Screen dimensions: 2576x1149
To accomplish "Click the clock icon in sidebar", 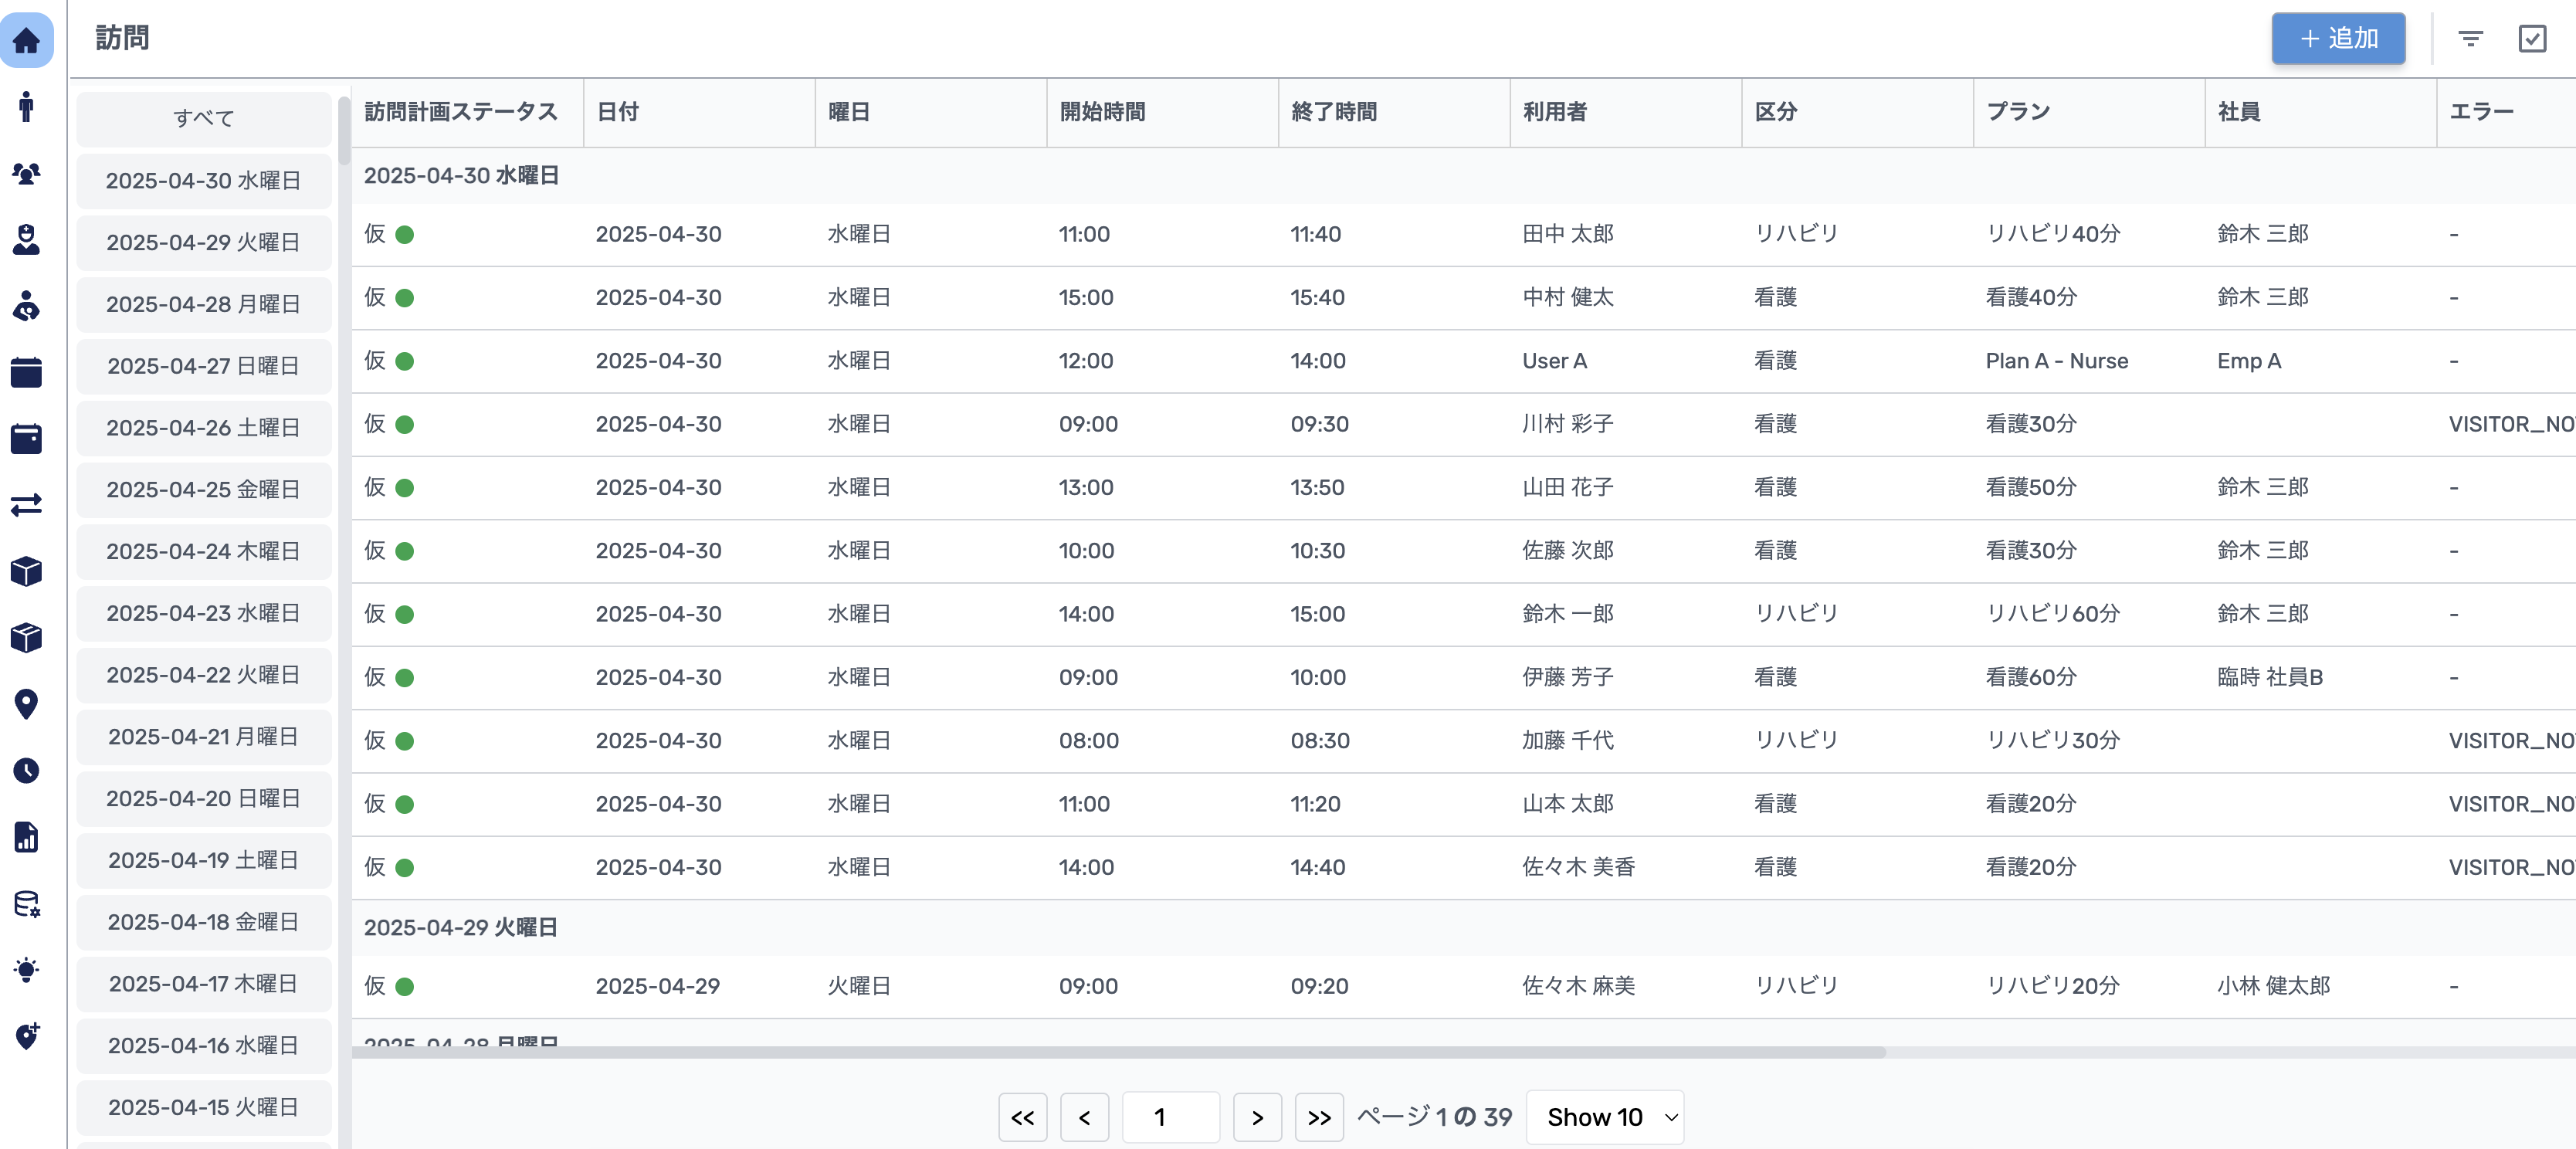I will pos(27,771).
